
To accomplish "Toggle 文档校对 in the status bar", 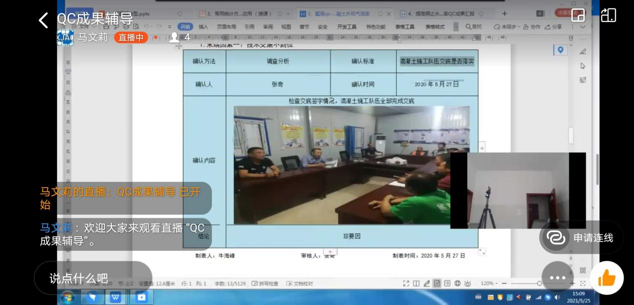I will coord(300,284).
